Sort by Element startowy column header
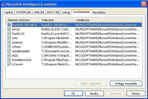 (x=23, y=20)
